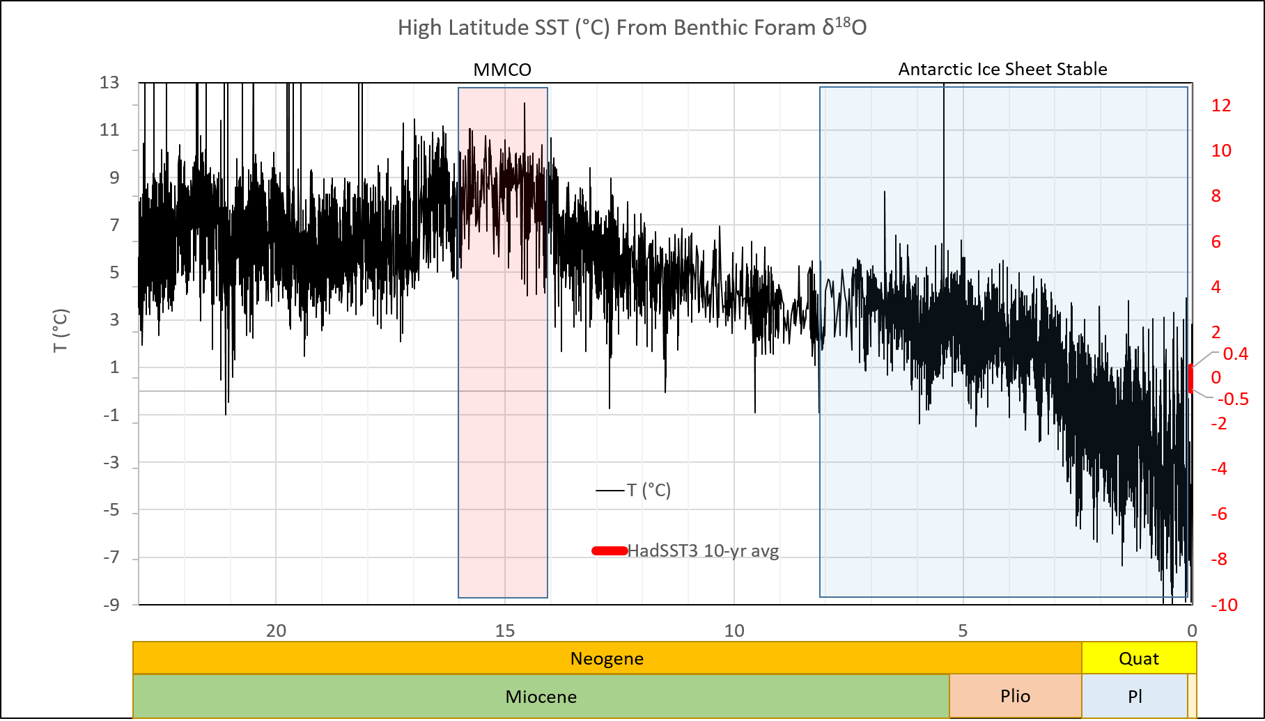Click the Pl epoch bar
This screenshot has width=1265, height=721.
click(x=1135, y=696)
